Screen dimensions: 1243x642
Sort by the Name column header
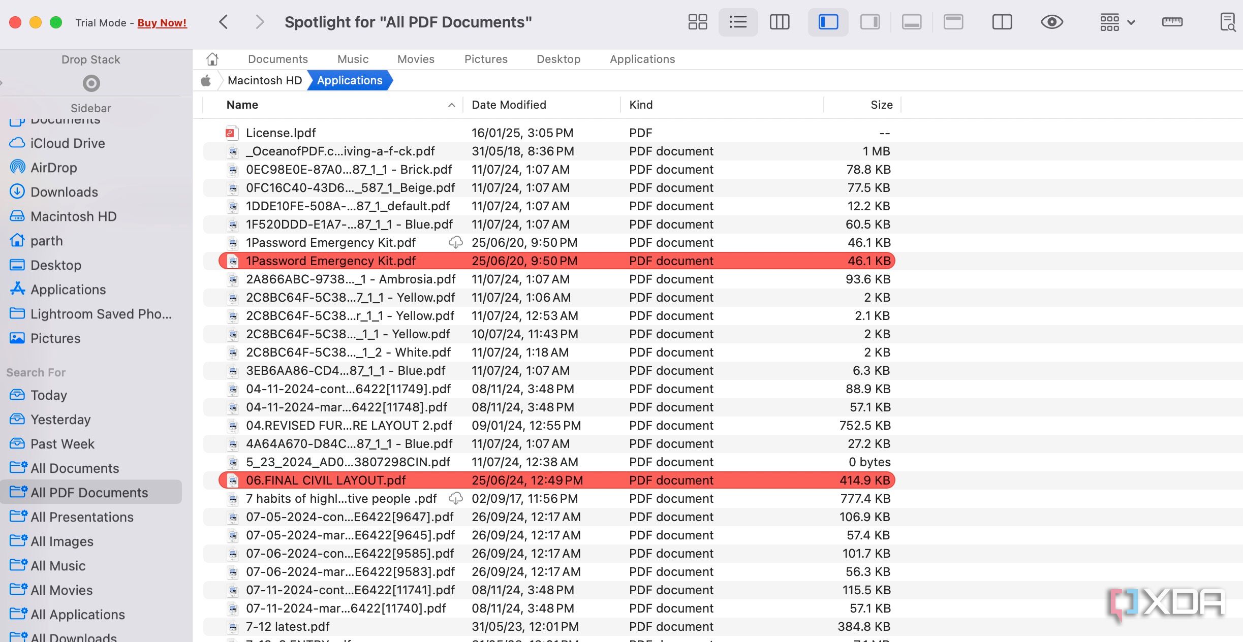coord(242,105)
